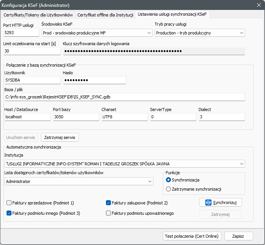Close the Konfiguracja KSeF dialog window
Image resolution: width=265 pixels, height=245 pixels.
point(257,5)
